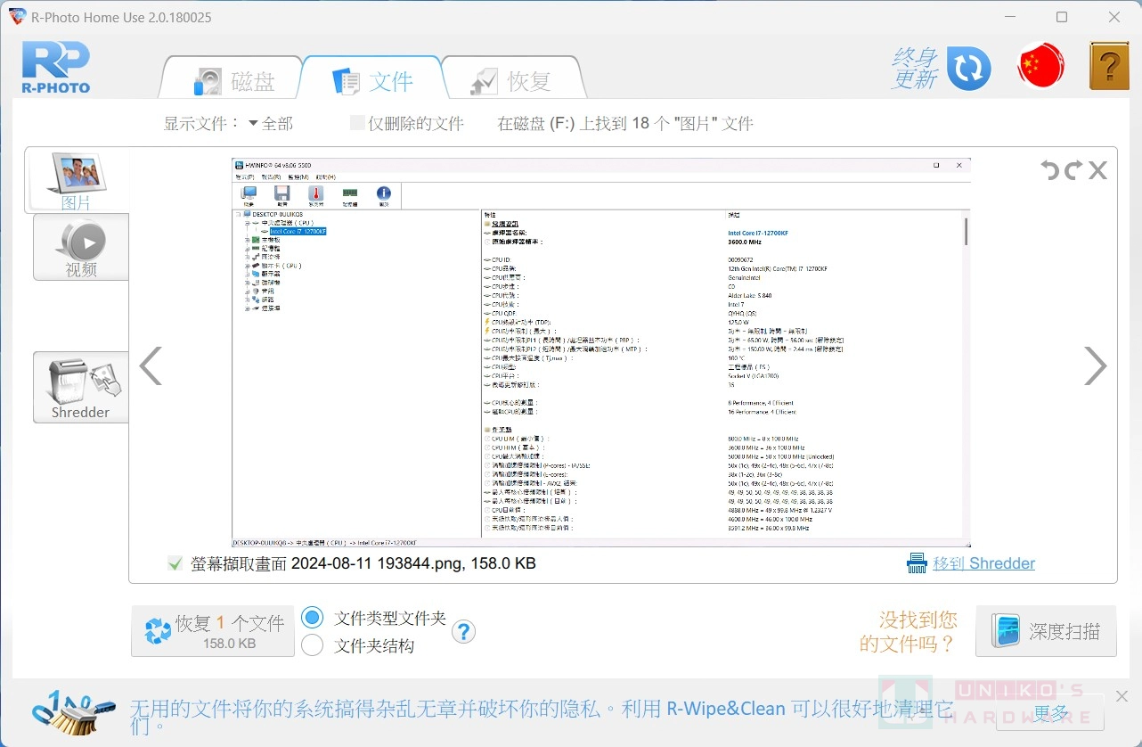The image size is (1142, 747).
Task: Open help question mark book icon
Action: tap(1109, 66)
